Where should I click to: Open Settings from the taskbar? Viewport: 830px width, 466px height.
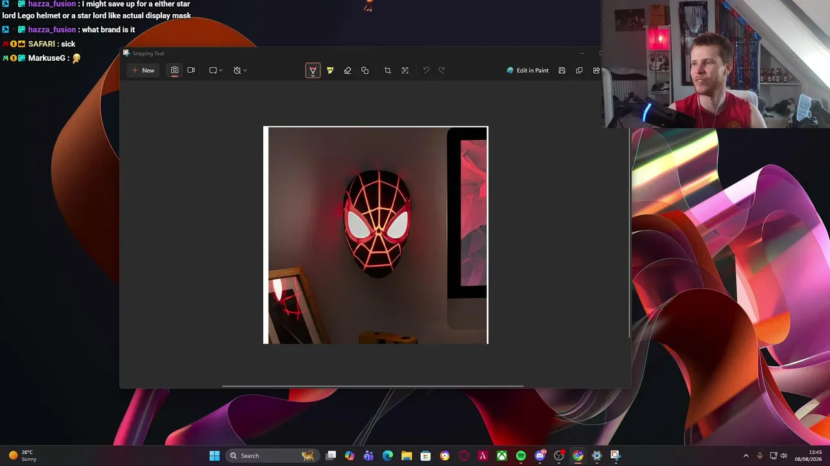(597, 456)
